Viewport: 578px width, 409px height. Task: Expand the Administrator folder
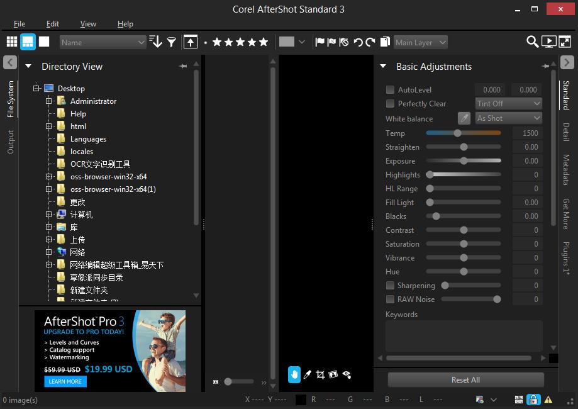tap(48, 101)
